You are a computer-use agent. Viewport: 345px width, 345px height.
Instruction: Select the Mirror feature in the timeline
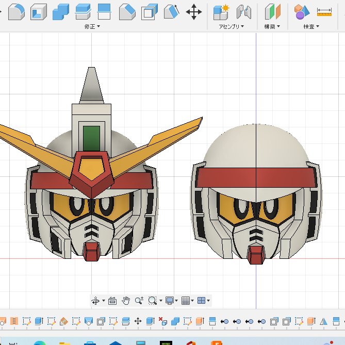pyautogui.click(x=323, y=322)
